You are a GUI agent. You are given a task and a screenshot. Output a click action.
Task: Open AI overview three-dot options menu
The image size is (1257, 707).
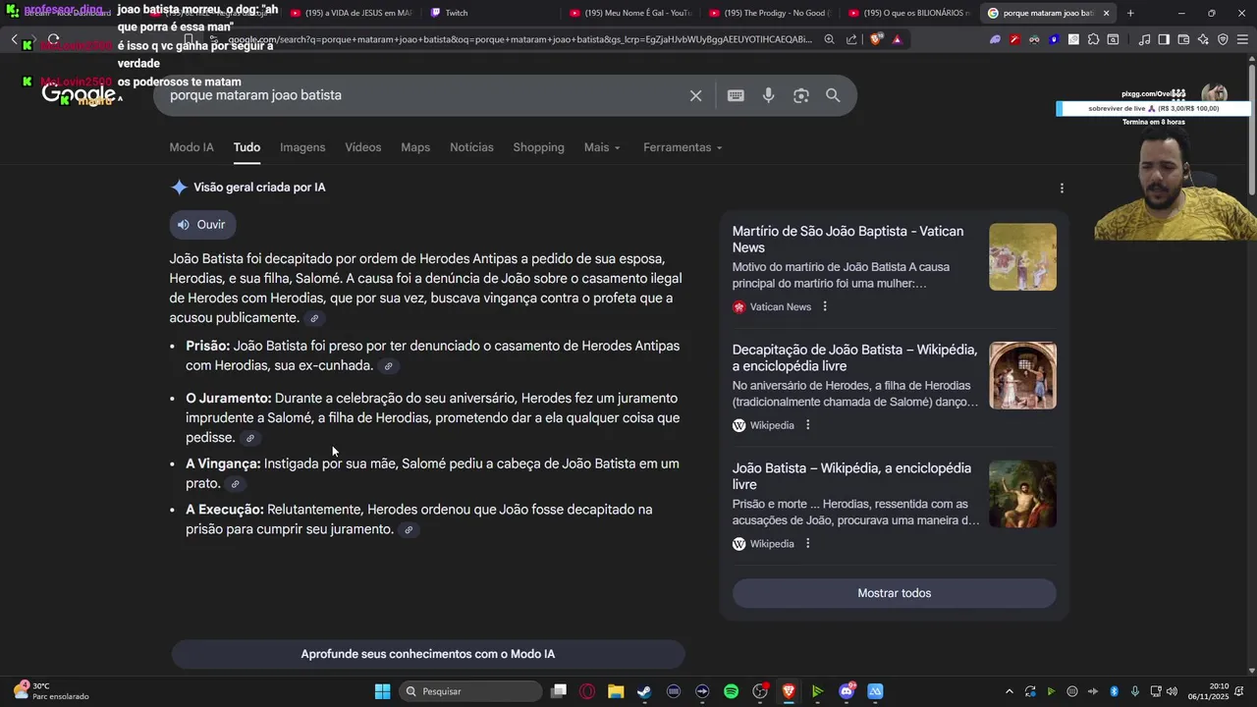tap(1062, 188)
